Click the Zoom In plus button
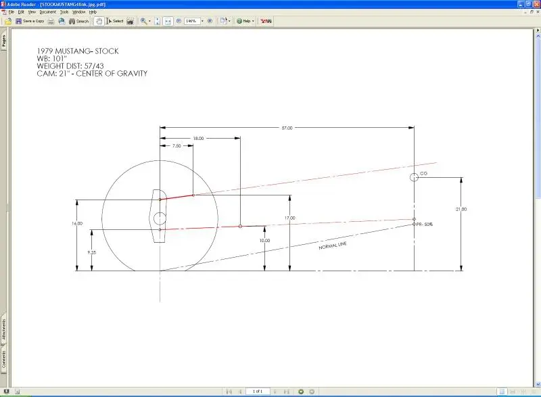This screenshot has width=541, height=397. (x=210, y=21)
